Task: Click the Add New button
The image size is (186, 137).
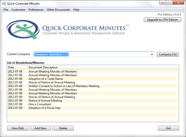Action: click(40, 128)
